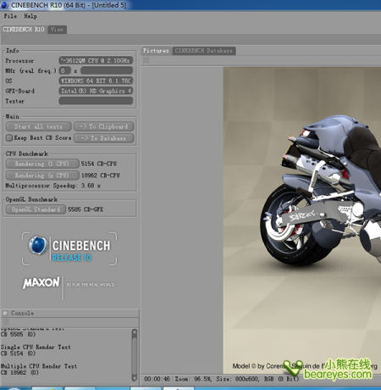
Task: Click the Processor input field
Action: [x=96, y=60]
